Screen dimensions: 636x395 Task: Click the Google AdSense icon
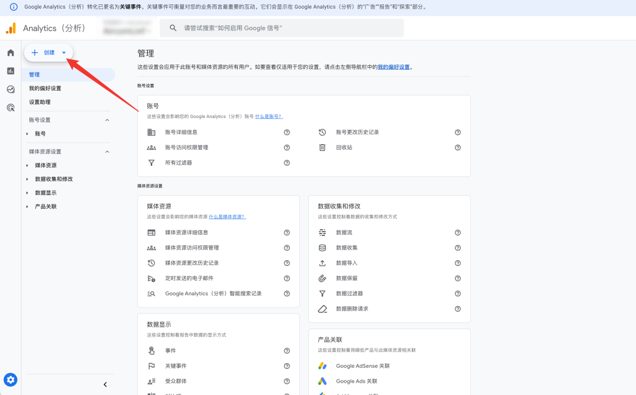coord(322,366)
